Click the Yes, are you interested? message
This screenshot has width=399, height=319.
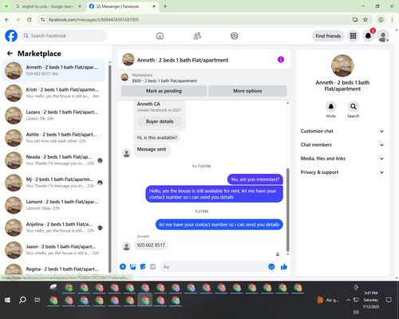click(x=255, y=179)
